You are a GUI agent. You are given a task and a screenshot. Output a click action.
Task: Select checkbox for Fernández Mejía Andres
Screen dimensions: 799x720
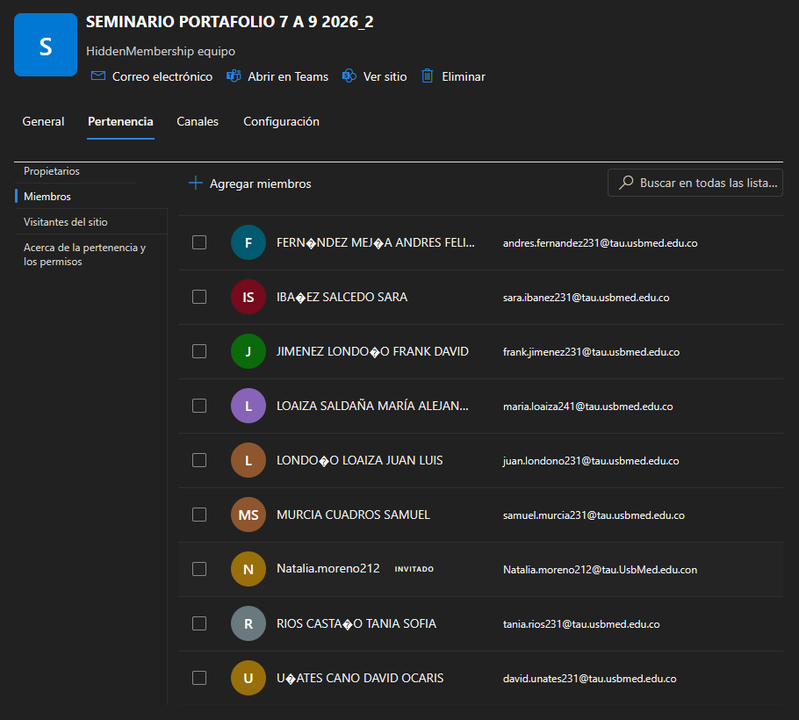[x=199, y=242]
